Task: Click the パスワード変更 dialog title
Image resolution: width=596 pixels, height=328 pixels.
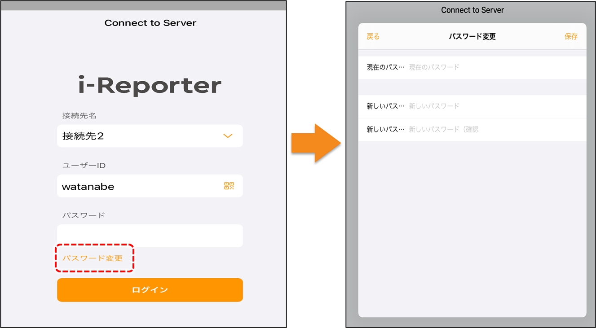Action: tap(472, 37)
